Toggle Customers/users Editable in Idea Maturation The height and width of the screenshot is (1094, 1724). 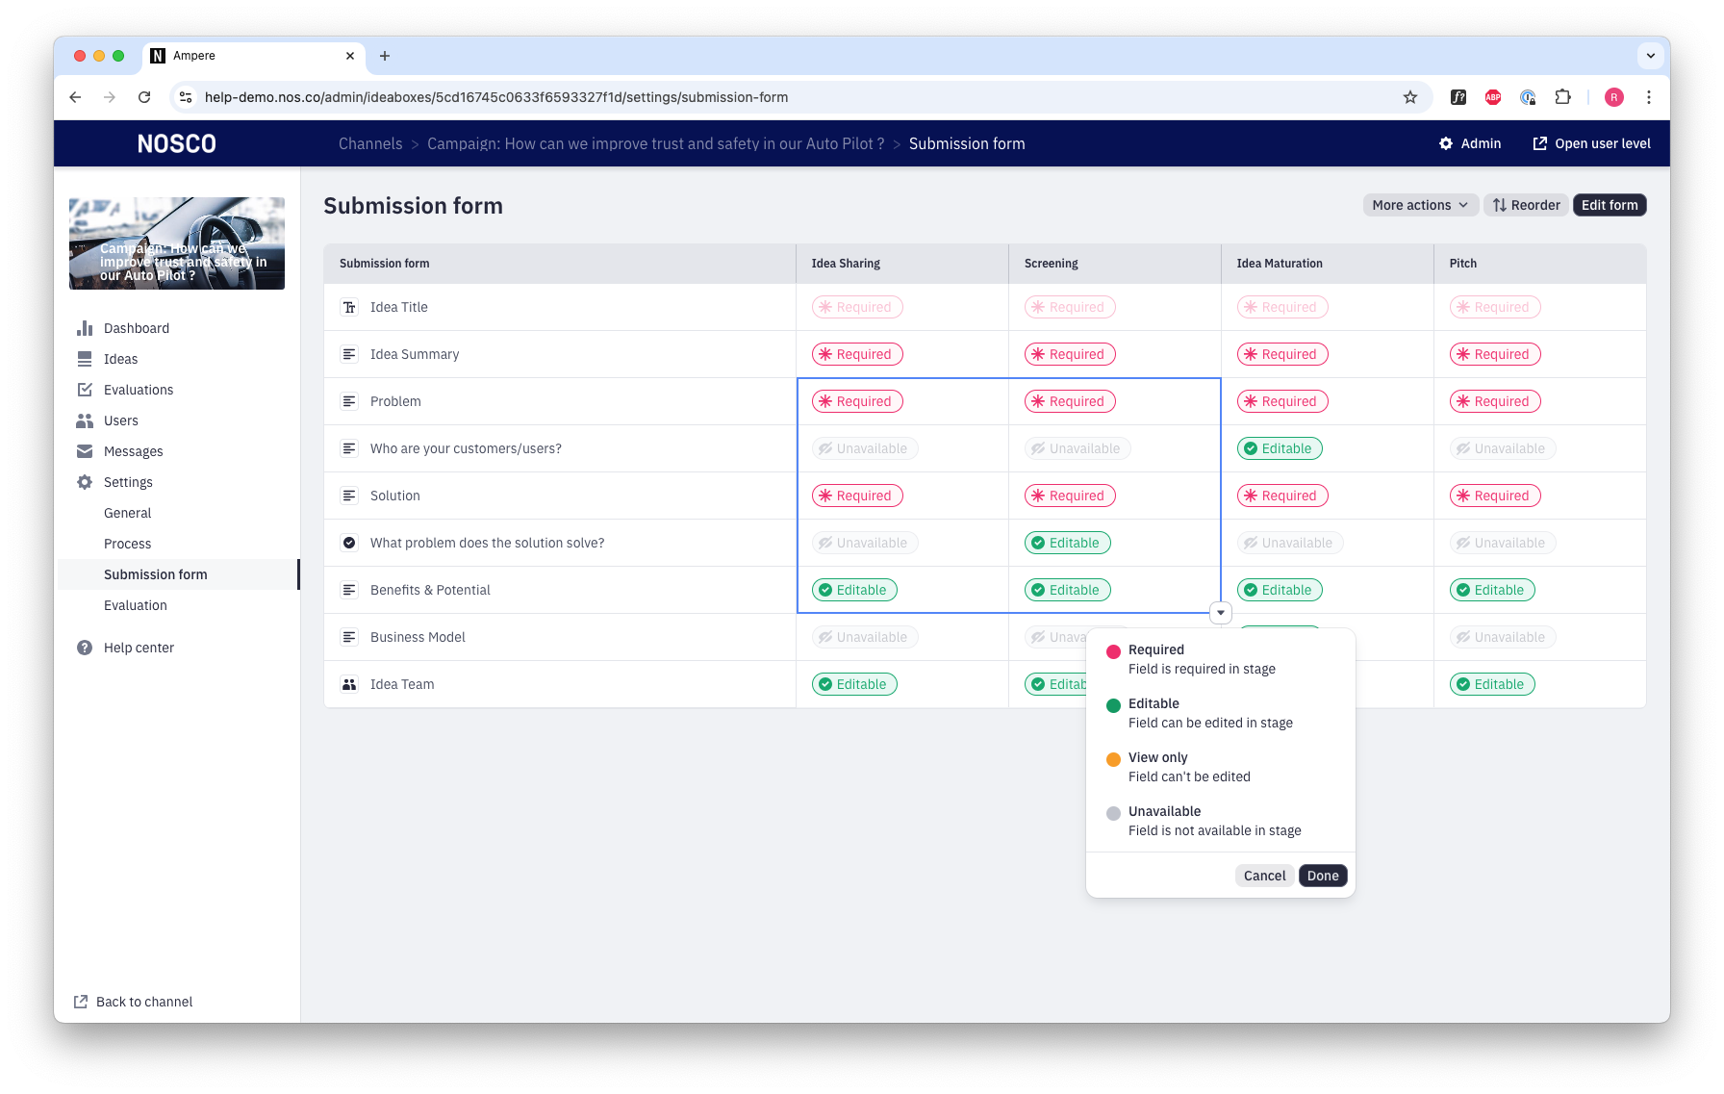1280,448
